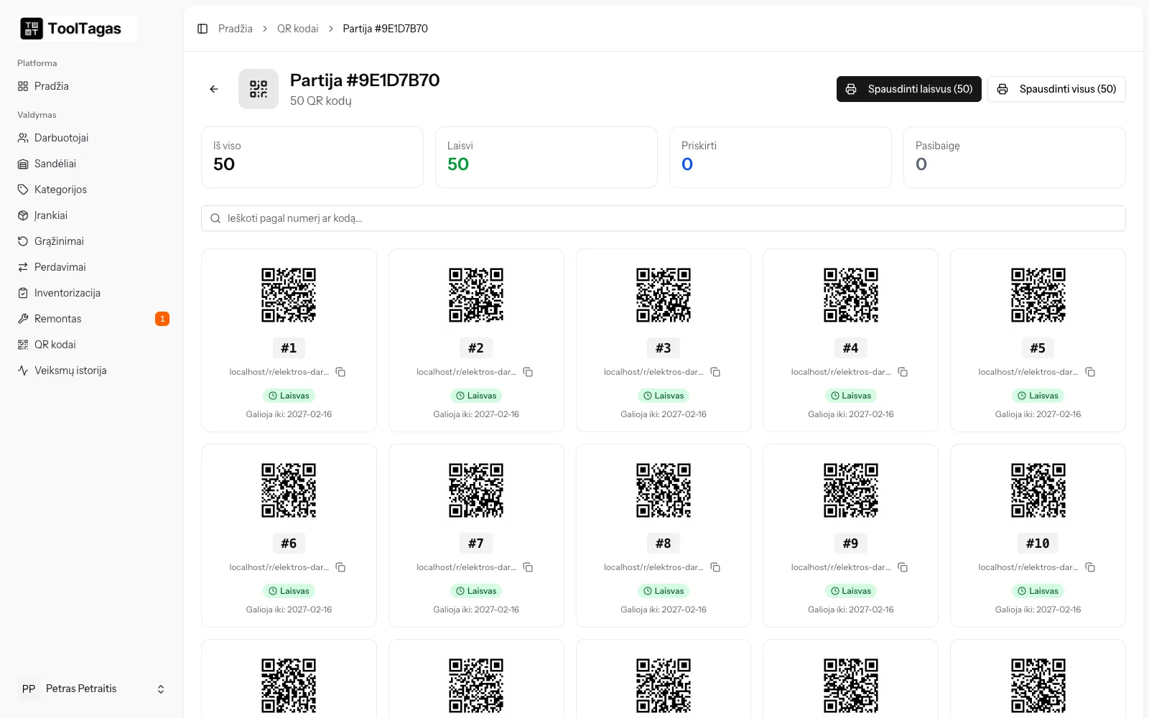Copy link for QR code #5
Viewport: 1149px width, 718px height.
(1090, 372)
